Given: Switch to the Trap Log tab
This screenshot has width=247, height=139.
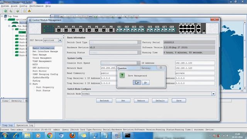Looking at the screenshot, I should pos(7,125).
